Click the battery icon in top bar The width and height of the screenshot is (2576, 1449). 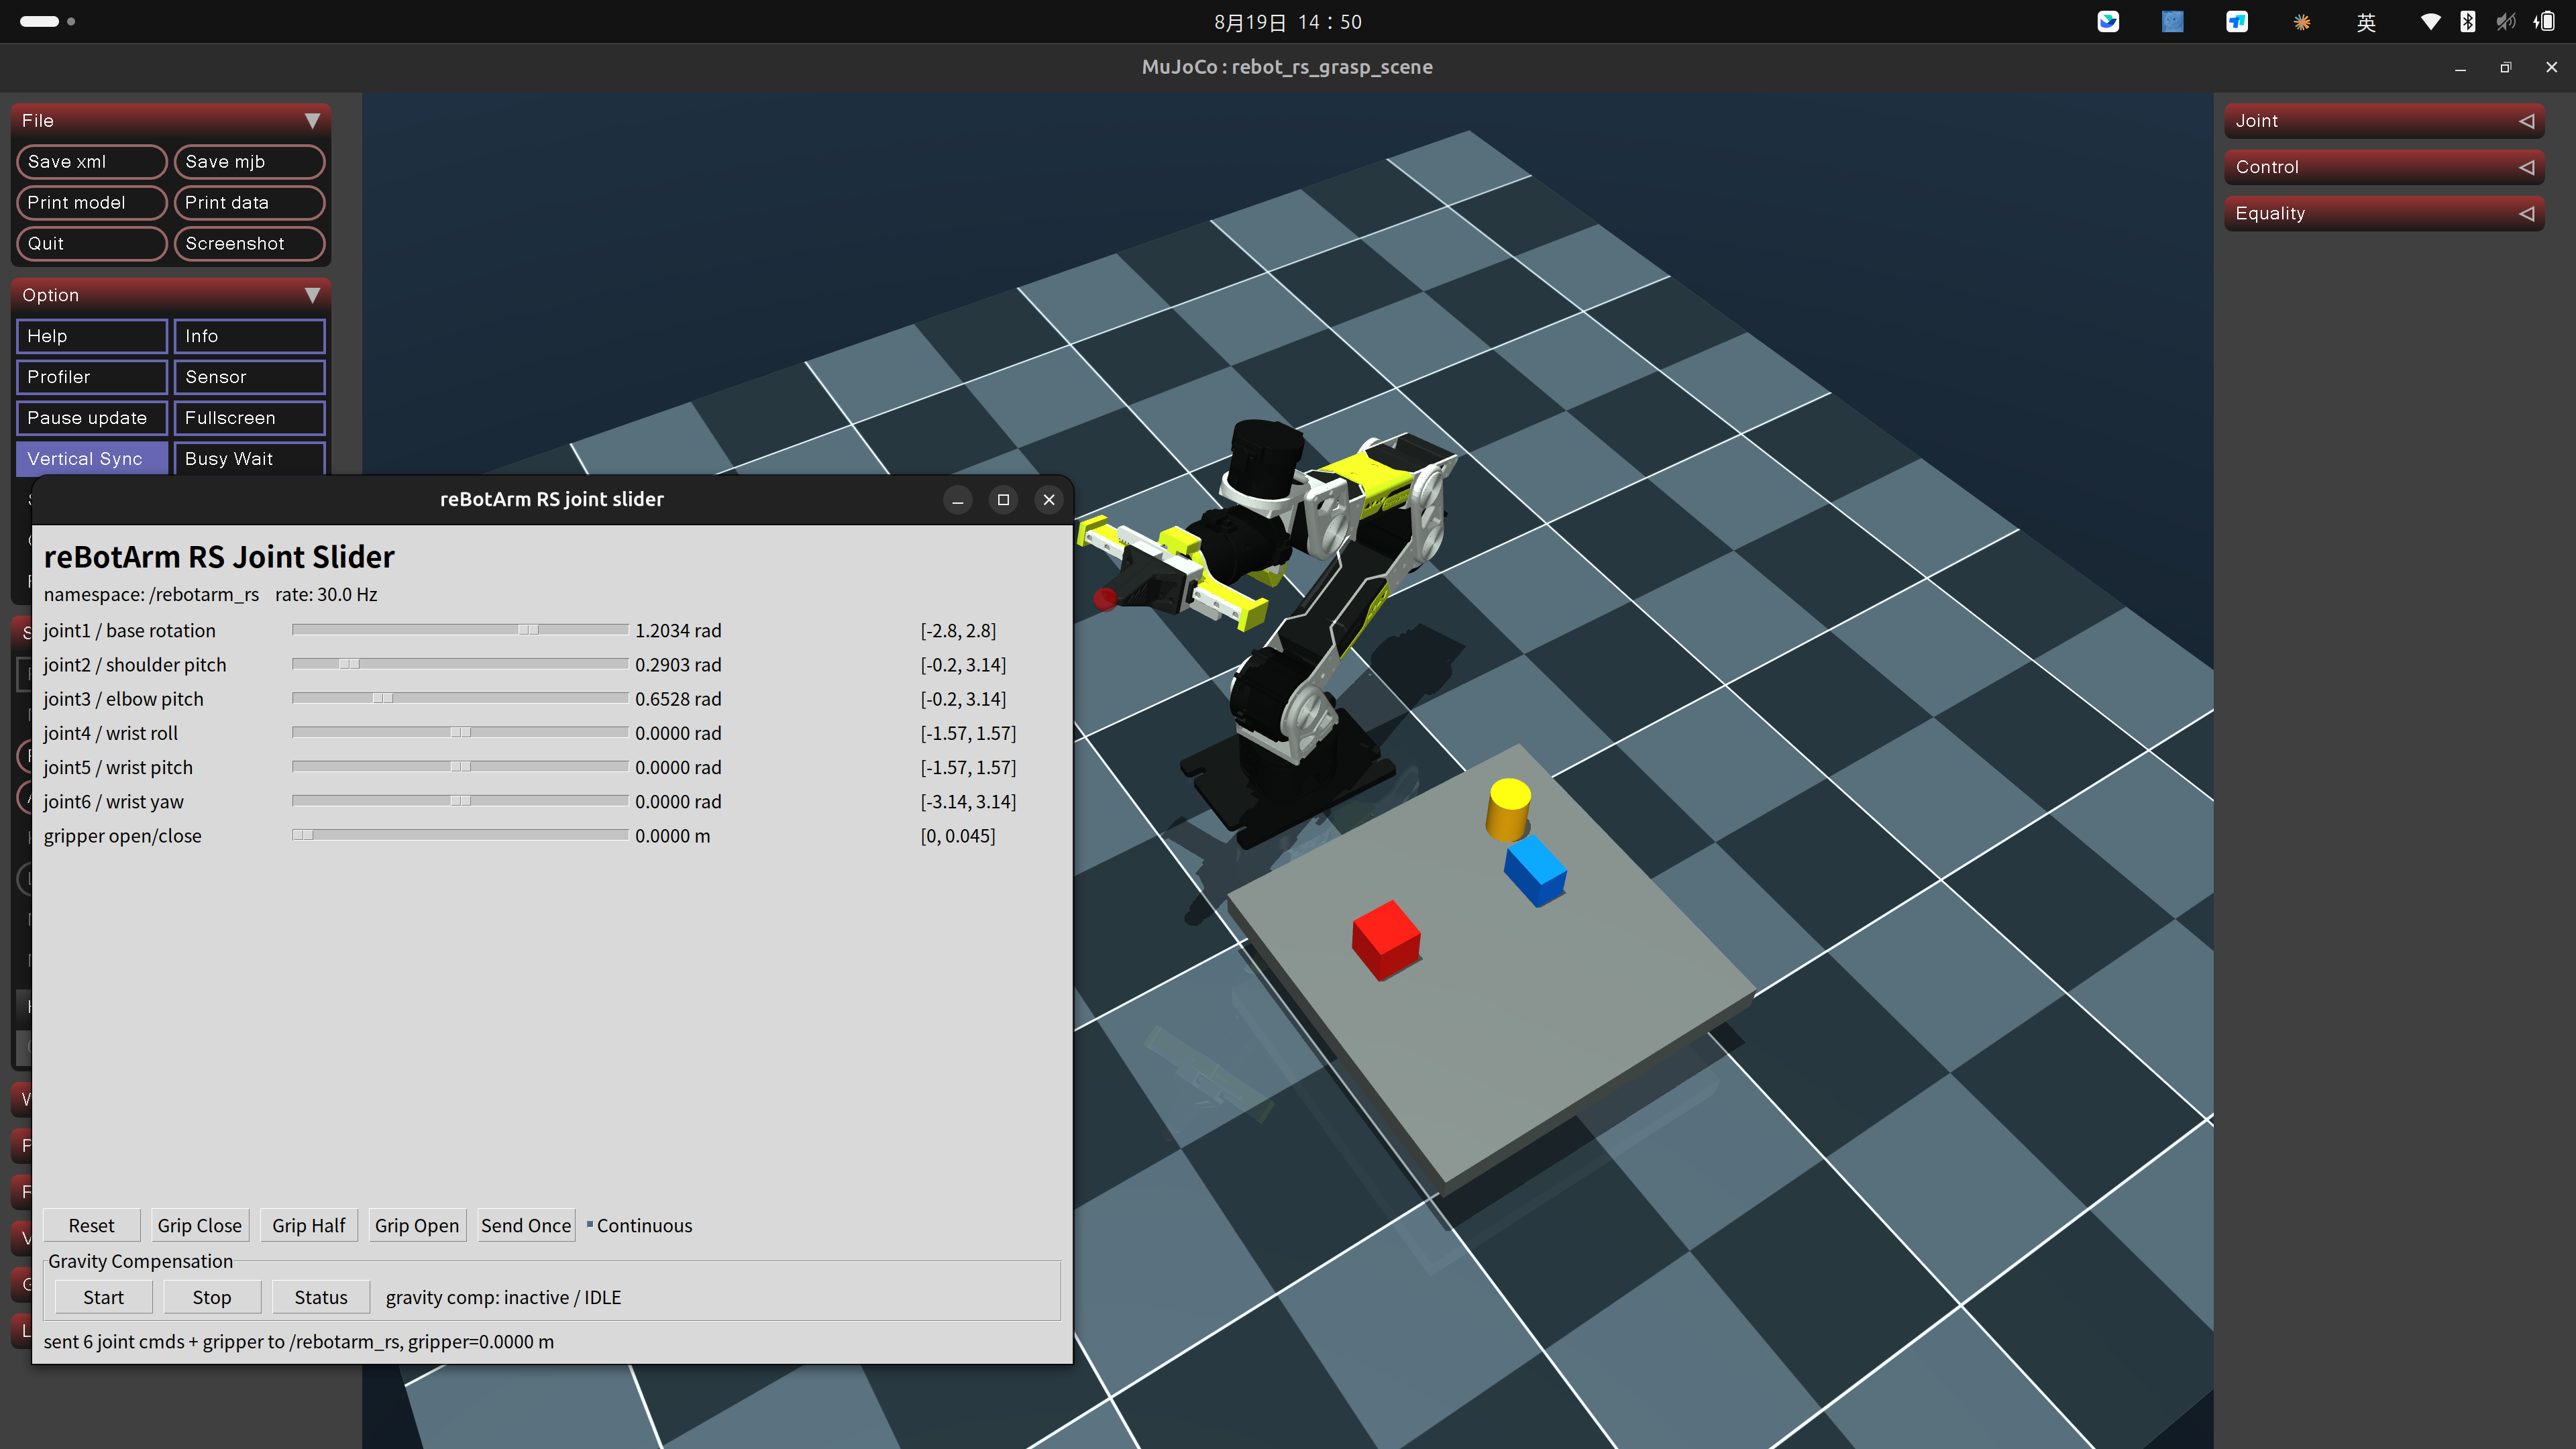pos(2545,22)
